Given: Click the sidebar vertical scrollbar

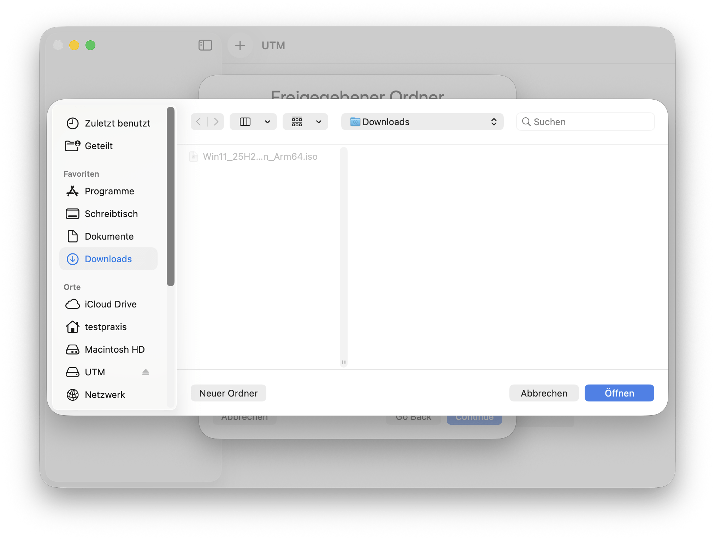Looking at the screenshot, I should coord(171,196).
